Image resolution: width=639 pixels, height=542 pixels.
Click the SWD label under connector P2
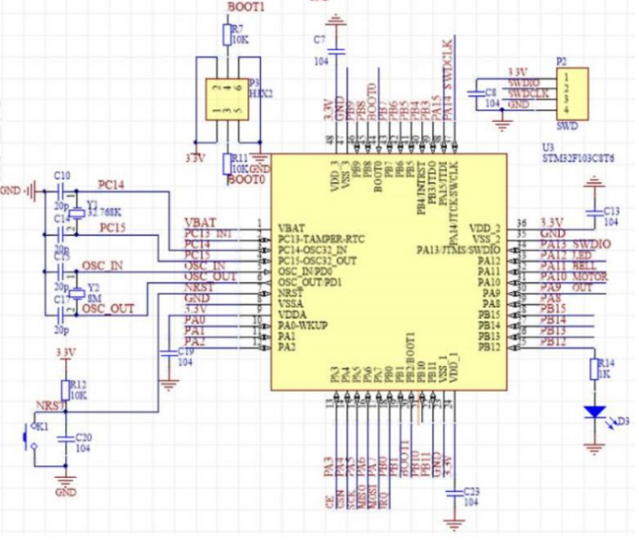(x=567, y=125)
